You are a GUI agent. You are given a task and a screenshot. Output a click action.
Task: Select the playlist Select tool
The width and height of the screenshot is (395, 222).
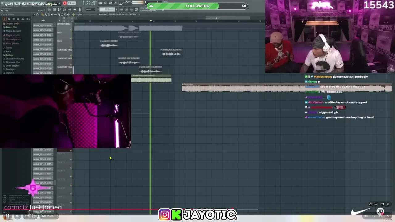tap(62, 14)
